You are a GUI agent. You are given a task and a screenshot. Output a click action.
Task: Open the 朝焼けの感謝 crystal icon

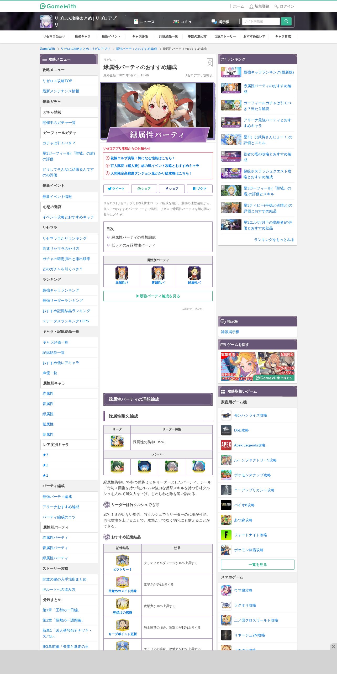click(122, 603)
